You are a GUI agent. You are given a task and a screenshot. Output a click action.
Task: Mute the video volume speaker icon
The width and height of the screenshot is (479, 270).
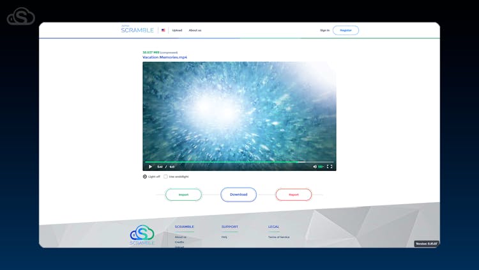point(315,166)
